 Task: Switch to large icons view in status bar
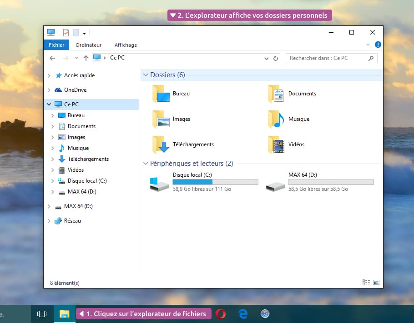[376, 282]
